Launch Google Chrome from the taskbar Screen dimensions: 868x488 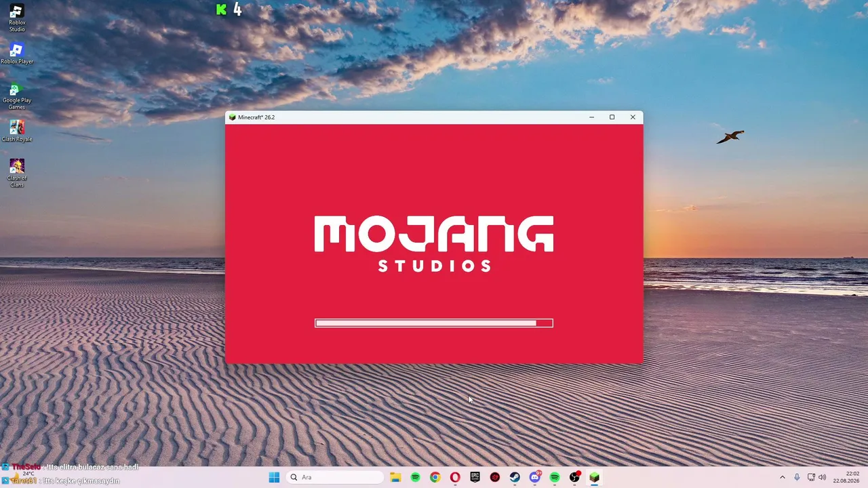(x=435, y=477)
